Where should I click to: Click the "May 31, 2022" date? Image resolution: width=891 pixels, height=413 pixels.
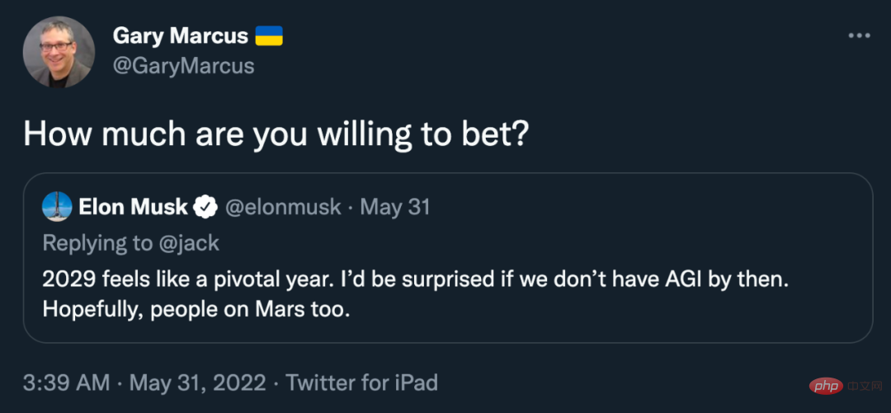point(196,382)
